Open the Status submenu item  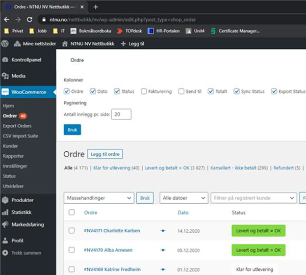tap(9, 176)
